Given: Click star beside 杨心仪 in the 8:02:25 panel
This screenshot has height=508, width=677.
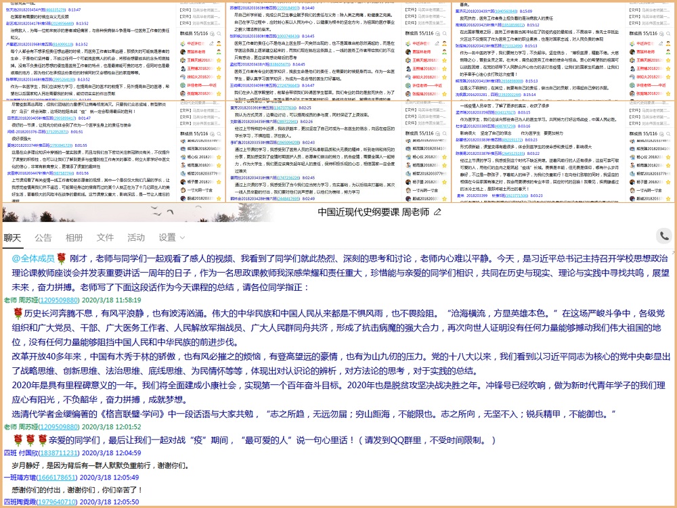Looking at the screenshot, I should click(444, 157).
